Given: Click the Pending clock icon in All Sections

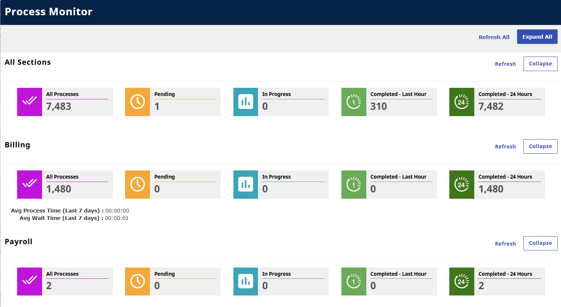Looking at the screenshot, I should coord(137,102).
